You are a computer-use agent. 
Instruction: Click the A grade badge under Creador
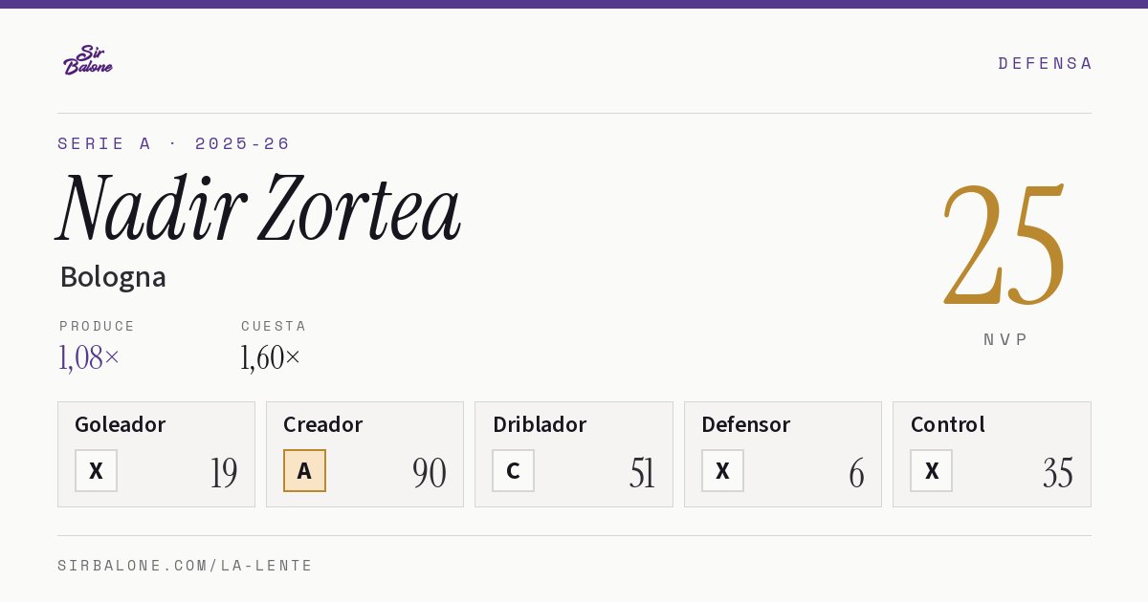[304, 470]
